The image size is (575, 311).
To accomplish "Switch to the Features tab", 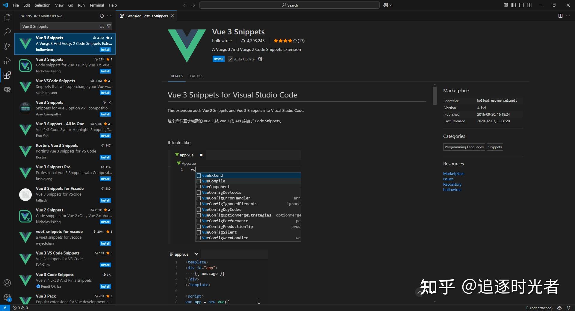I will [196, 76].
